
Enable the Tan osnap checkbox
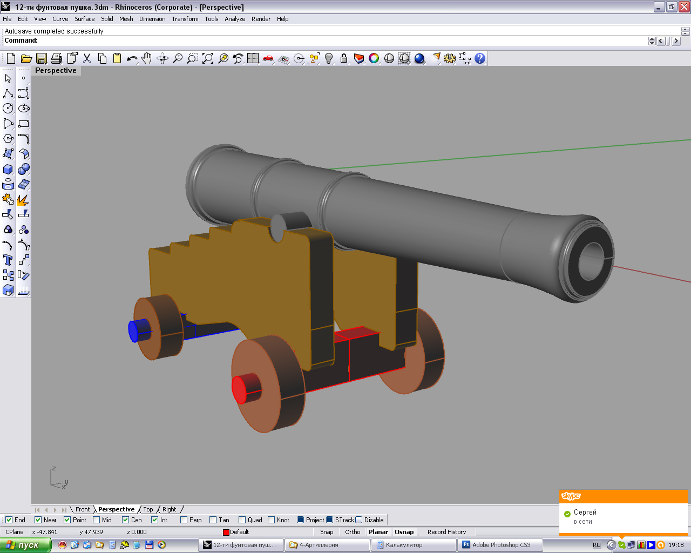click(x=213, y=520)
